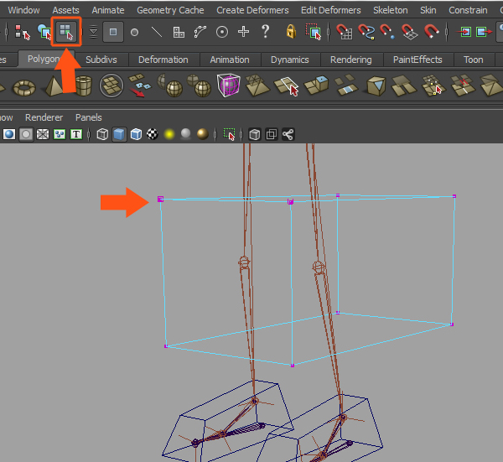
Task: Click the Smooth two-spheres shelf icon
Action: click(x=198, y=86)
